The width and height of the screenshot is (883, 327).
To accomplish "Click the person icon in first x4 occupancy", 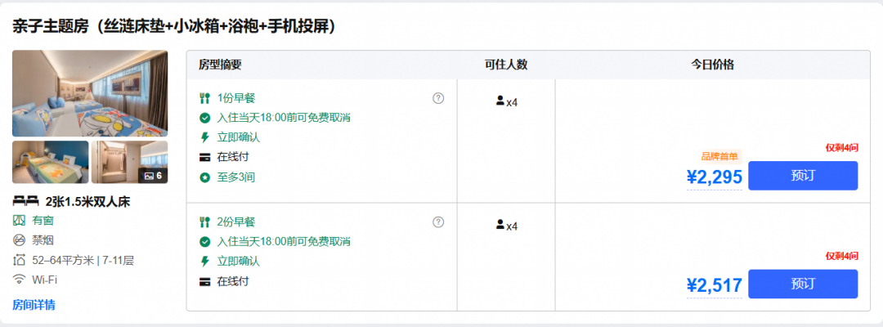I will (x=500, y=101).
